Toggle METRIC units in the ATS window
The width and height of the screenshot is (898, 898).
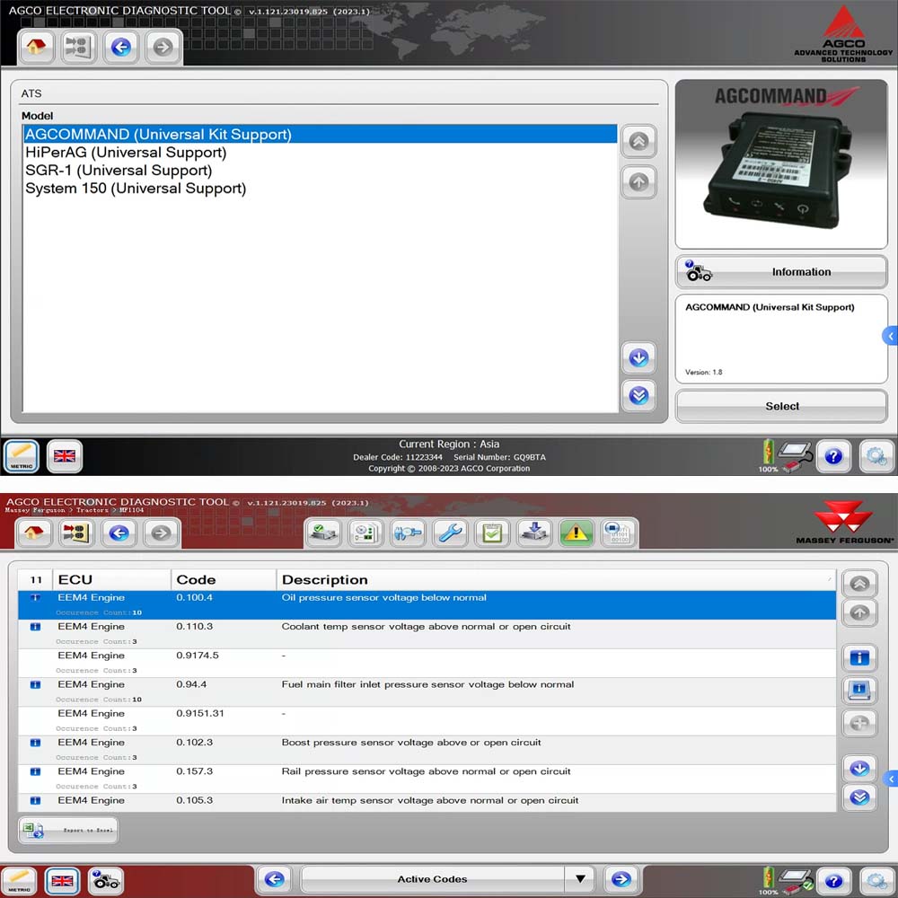click(22, 455)
